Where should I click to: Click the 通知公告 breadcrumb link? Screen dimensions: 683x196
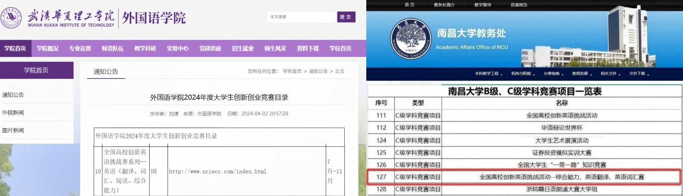pos(318,71)
